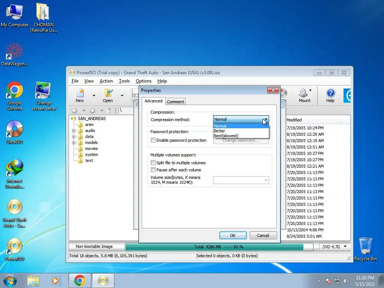
Task: Click OK in Properties dialog
Action: tap(232, 235)
